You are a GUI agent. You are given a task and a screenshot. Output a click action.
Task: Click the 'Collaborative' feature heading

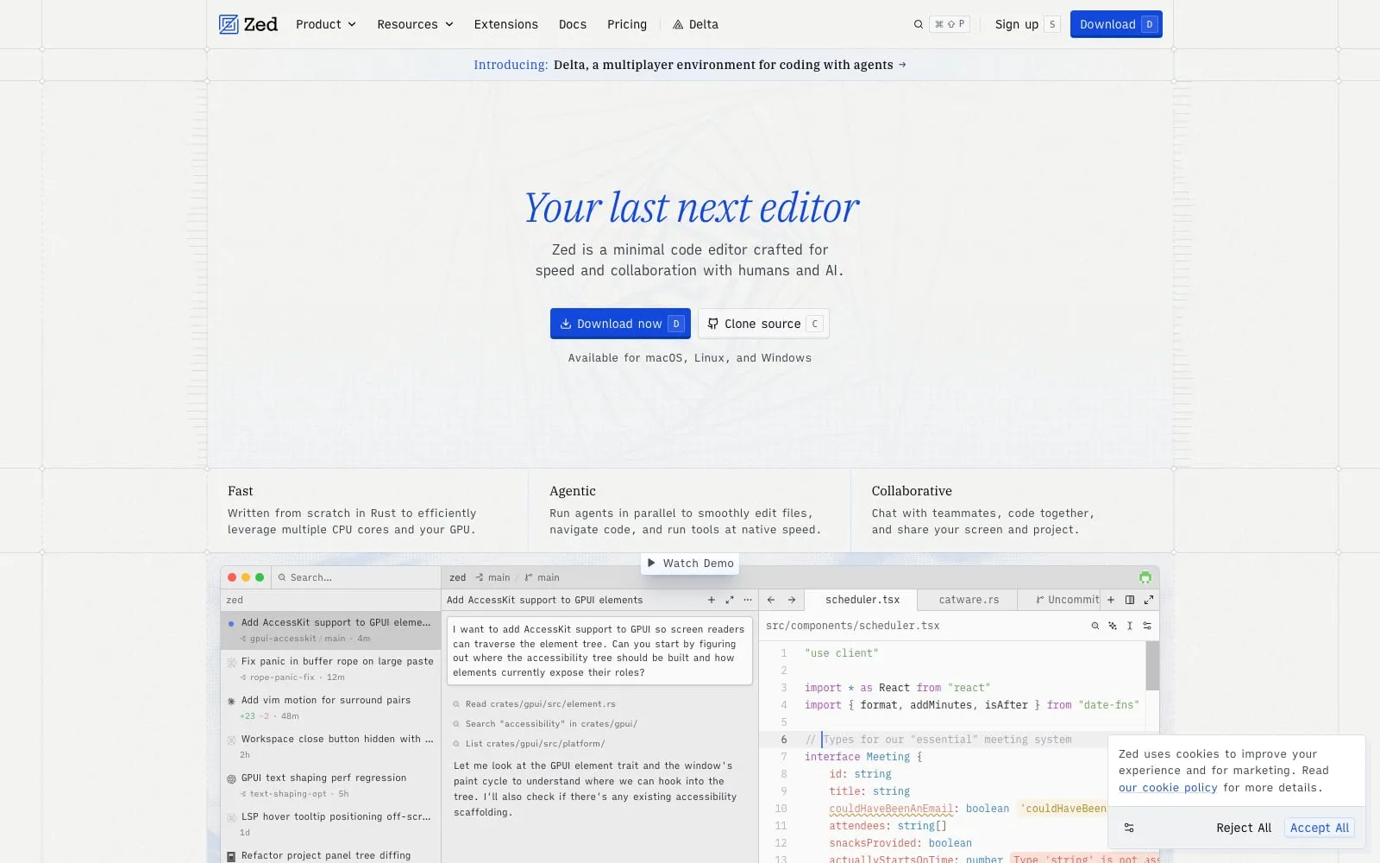click(x=912, y=491)
